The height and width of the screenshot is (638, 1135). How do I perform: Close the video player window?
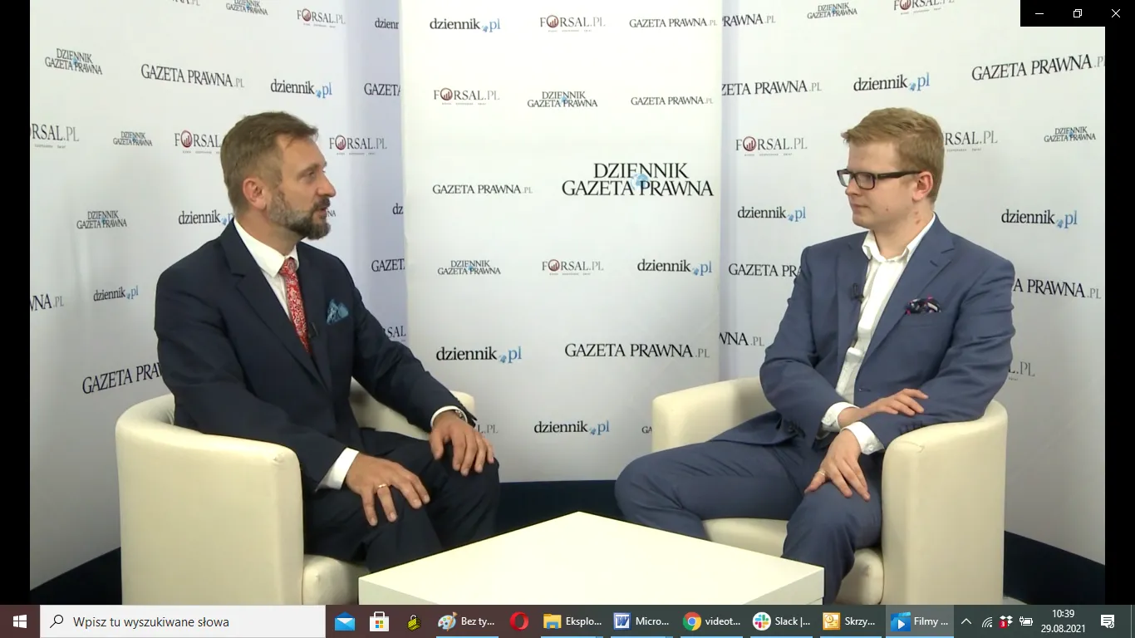(x=1116, y=13)
